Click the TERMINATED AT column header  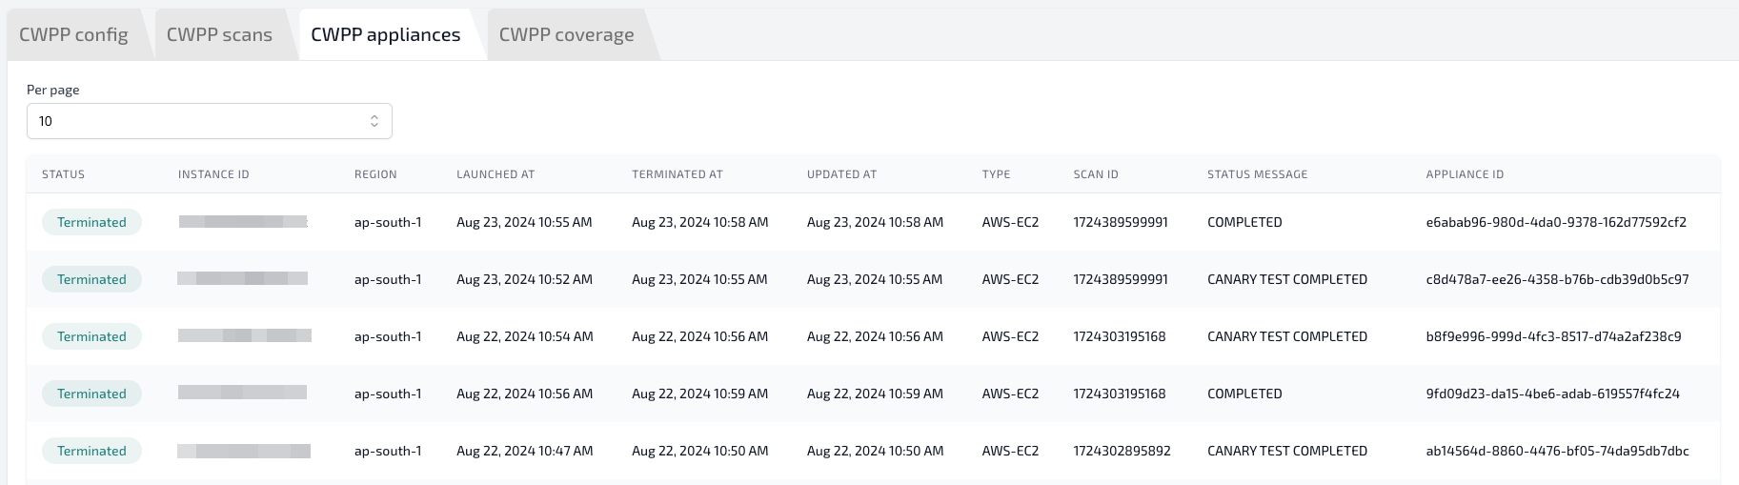click(677, 174)
